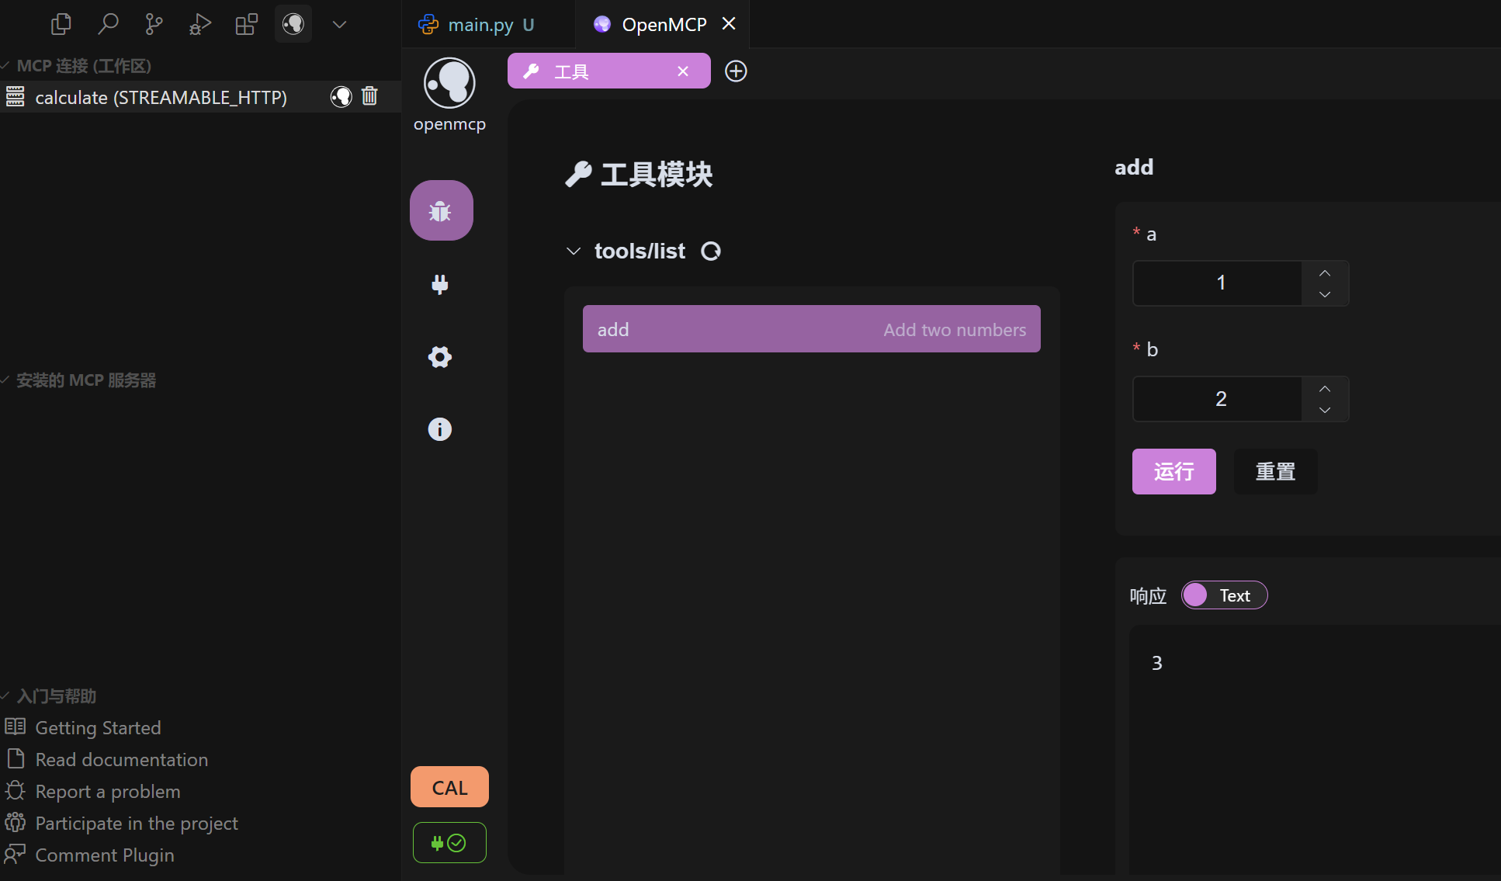Open the Explorer files icon

(x=61, y=24)
